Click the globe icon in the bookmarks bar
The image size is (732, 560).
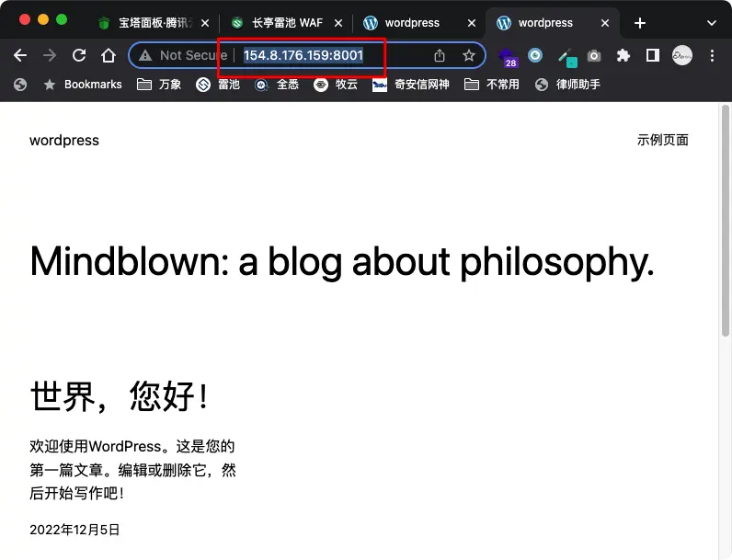click(20, 85)
